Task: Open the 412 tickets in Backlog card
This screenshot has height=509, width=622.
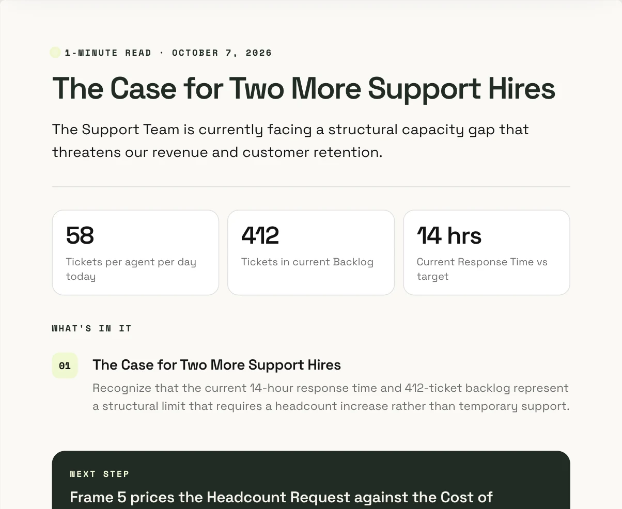Action: click(x=311, y=252)
